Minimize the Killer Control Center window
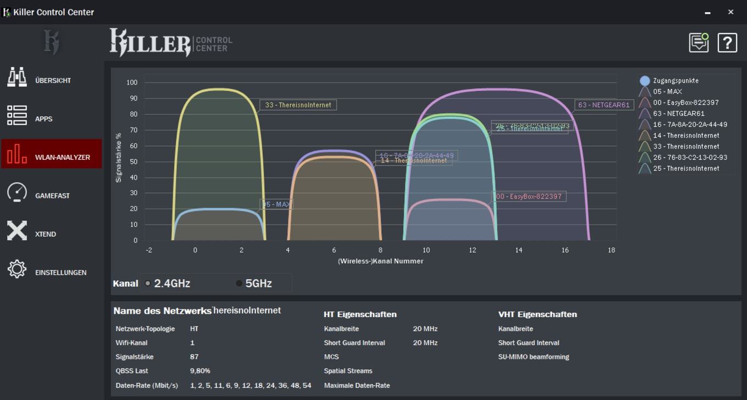747x400 pixels. point(708,12)
